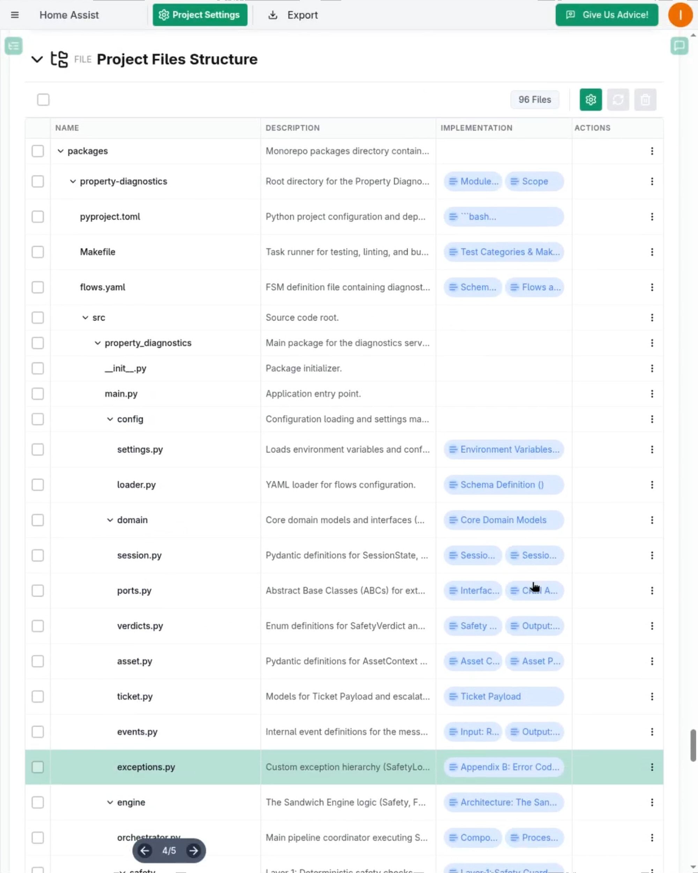The width and height of the screenshot is (698, 873).
Task: Click the orange user avatar
Action: (680, 15)
